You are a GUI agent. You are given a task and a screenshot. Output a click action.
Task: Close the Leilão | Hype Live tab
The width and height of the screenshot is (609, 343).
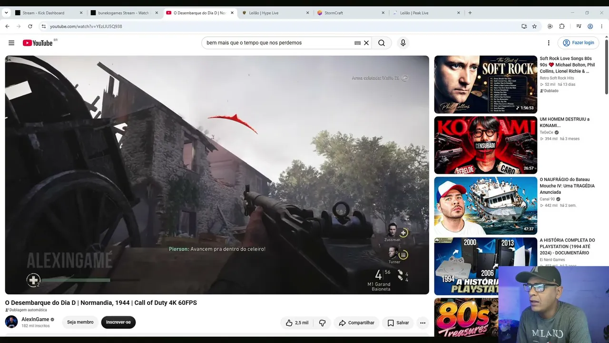point(307,13)
